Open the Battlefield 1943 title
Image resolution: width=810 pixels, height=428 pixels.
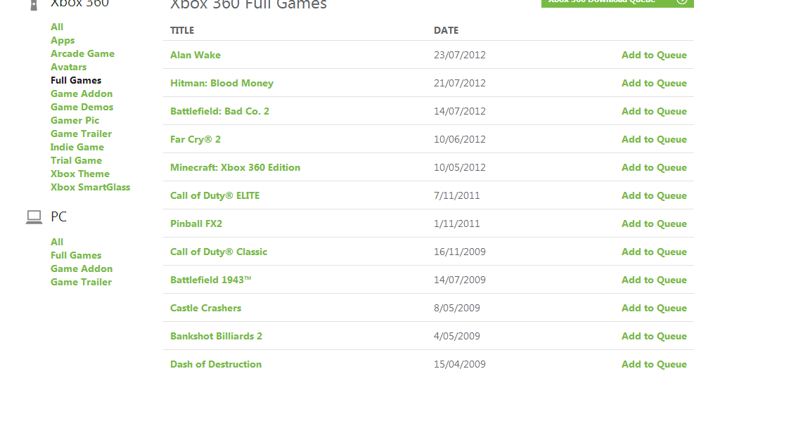(x=210, y=280)
